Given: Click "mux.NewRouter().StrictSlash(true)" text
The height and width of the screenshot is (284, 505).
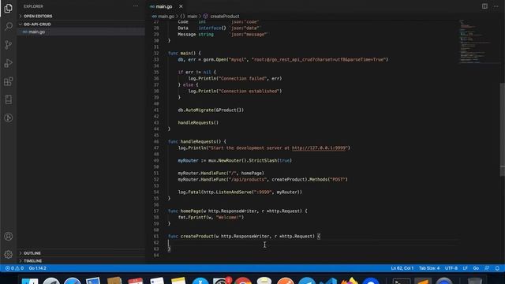Looking at the screenshot, I should [250, 161].
